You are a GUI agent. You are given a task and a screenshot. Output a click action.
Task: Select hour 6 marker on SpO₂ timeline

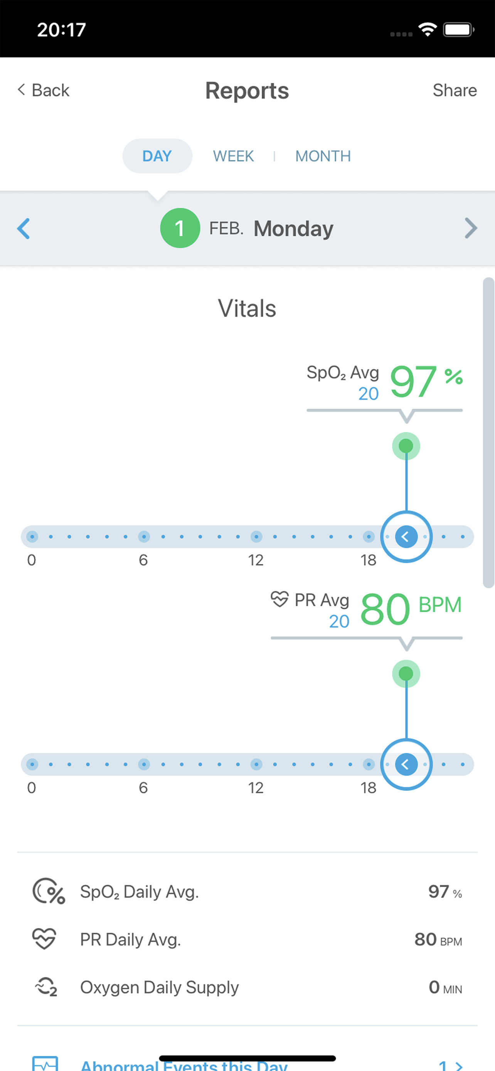(144, 536)
